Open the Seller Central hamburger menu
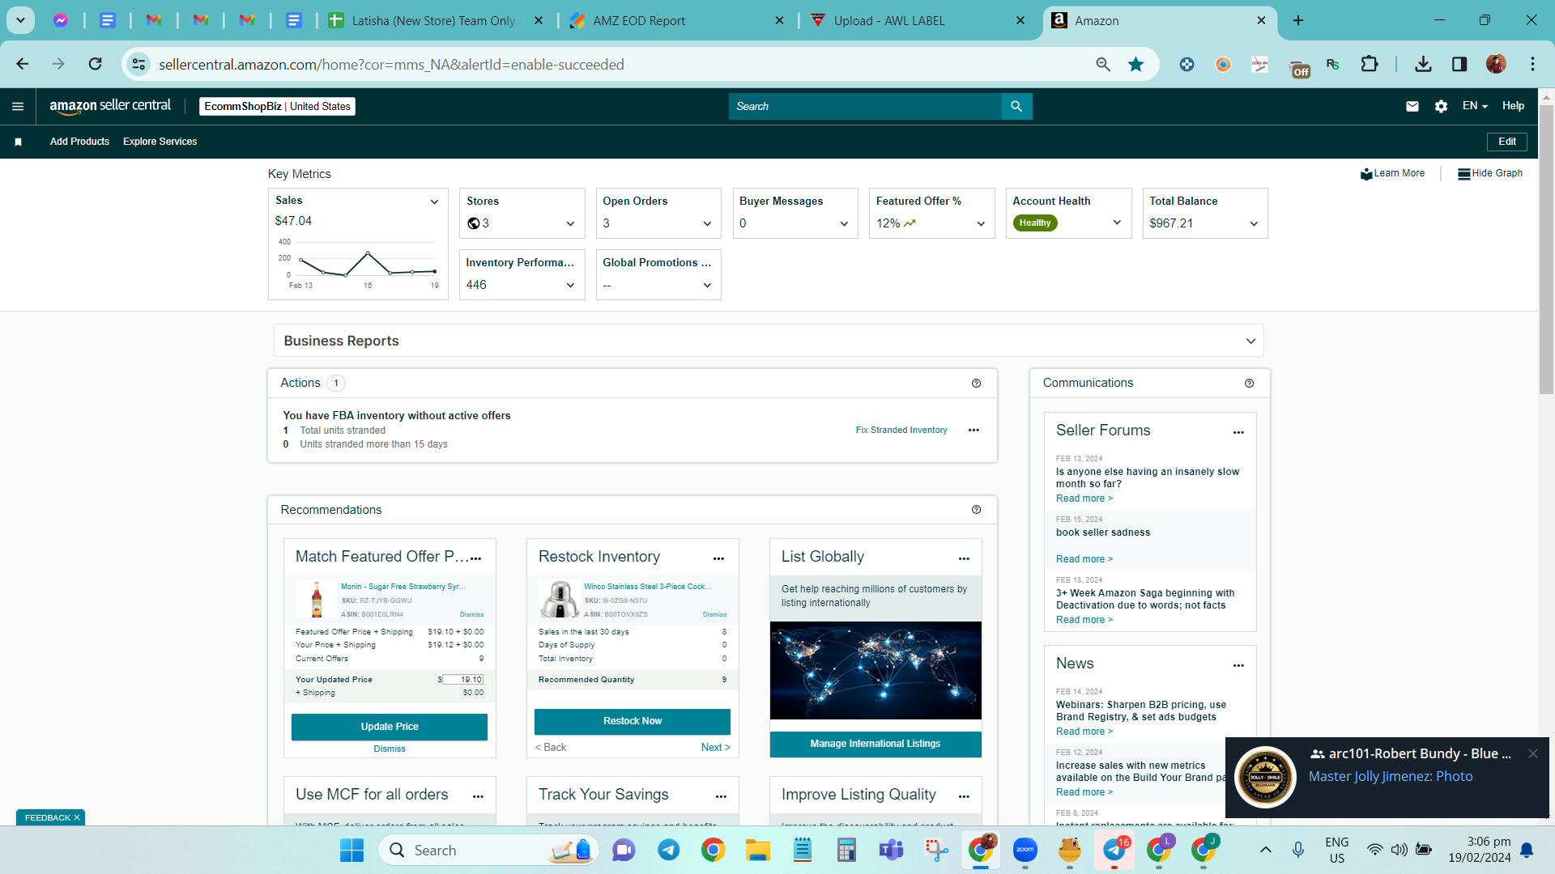Screen dimensions: 1555x874 pos(18,106)
